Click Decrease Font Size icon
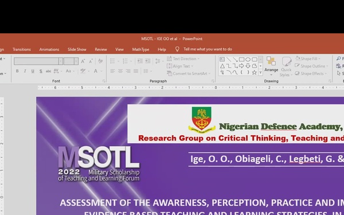 click(x=91, y=61)
